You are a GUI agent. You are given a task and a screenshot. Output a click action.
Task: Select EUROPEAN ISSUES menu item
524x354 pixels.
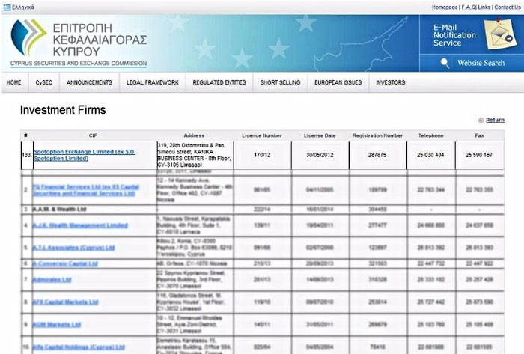[x=338, y=82]
